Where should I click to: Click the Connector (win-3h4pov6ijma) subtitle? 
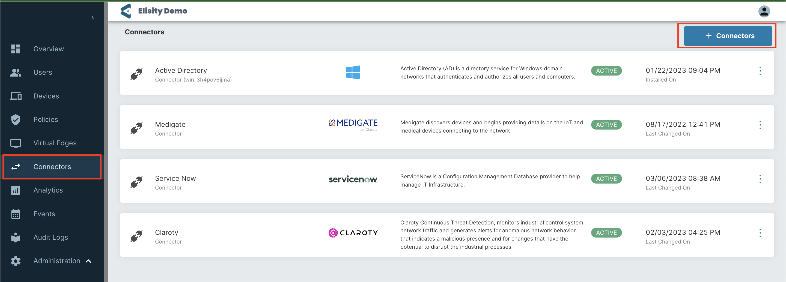(x=193, y=80)
